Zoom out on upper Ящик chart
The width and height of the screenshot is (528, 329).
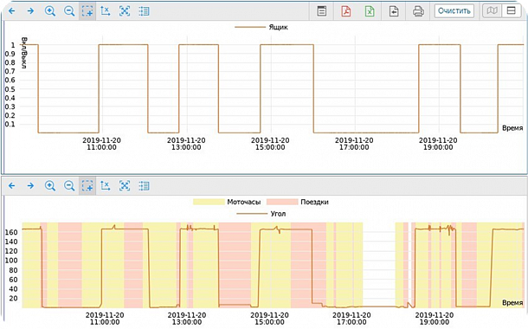[x=69, y=11]
